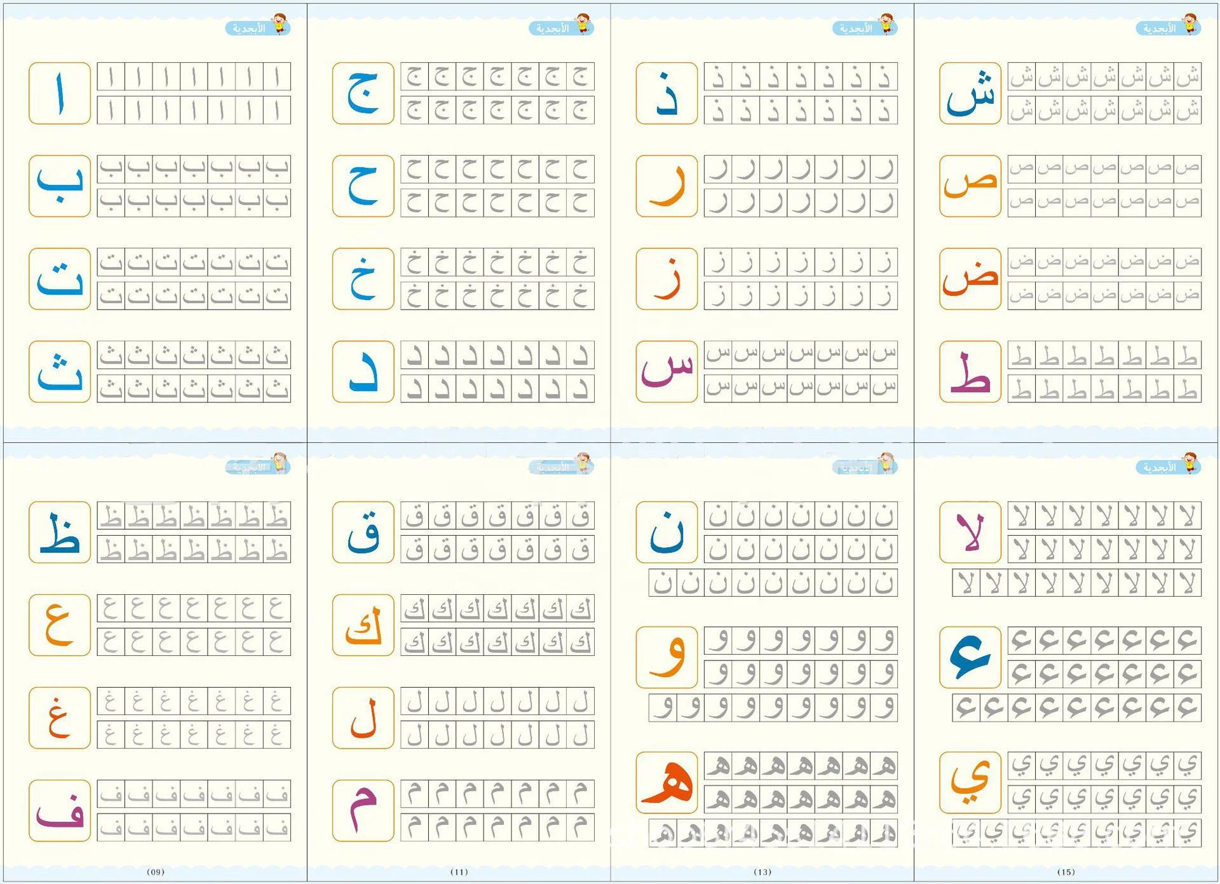Viewport: 1220px width, 884px height.
Task: Click the page number (09)
Action: coord(156,872)
